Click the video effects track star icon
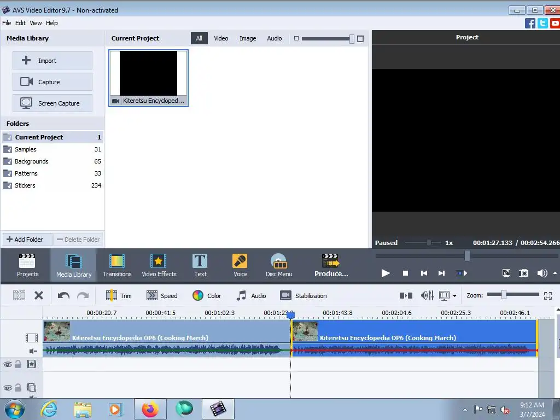The height and width of the screenshot is (420, 560). pyautogui.click(x=31, y=364)
